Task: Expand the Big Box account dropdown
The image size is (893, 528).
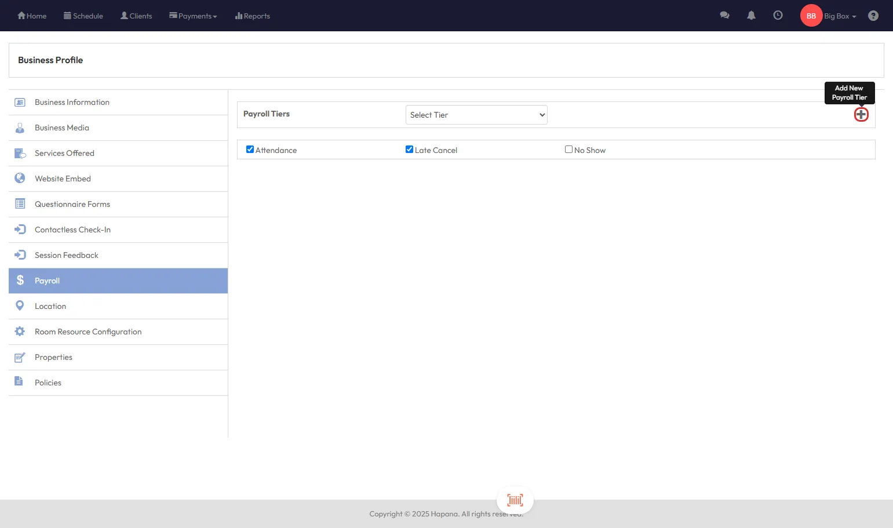Action: 840,16
